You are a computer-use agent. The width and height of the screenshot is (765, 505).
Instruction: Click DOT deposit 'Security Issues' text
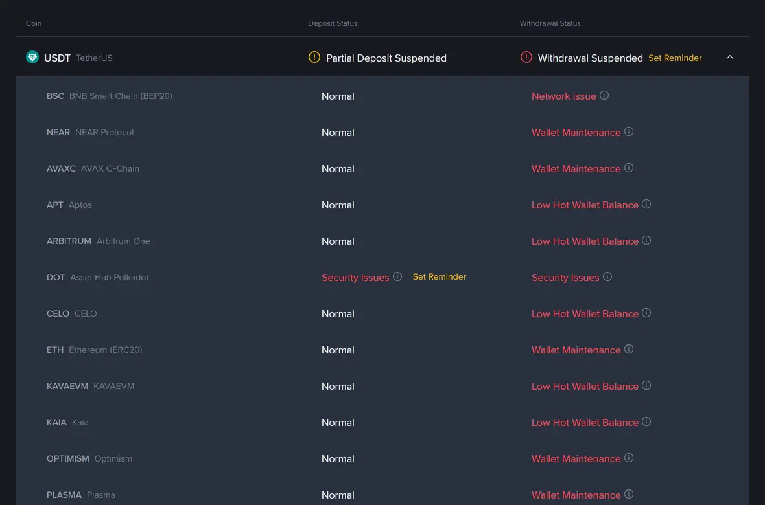click(x=355, y=277)
